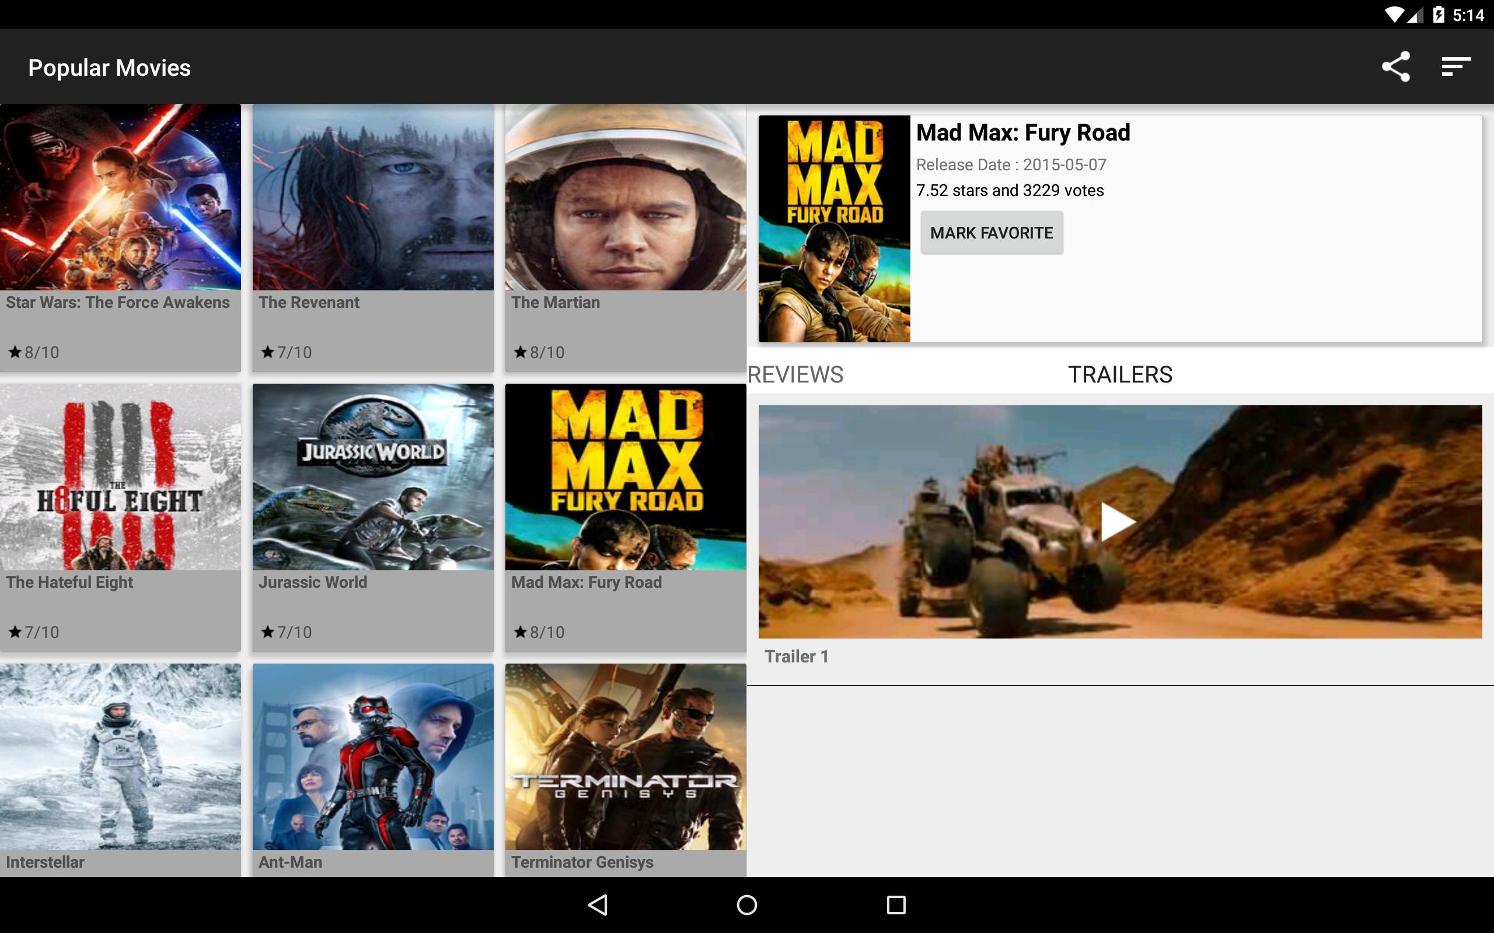Click the Terminator Genisys title text
The width and height of the screenshot is (1494, 933).
(582, 862)
